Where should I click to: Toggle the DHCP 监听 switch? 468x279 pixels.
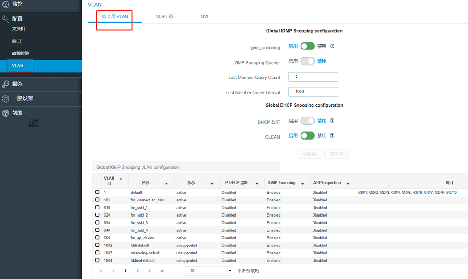(x=307, y=121)
